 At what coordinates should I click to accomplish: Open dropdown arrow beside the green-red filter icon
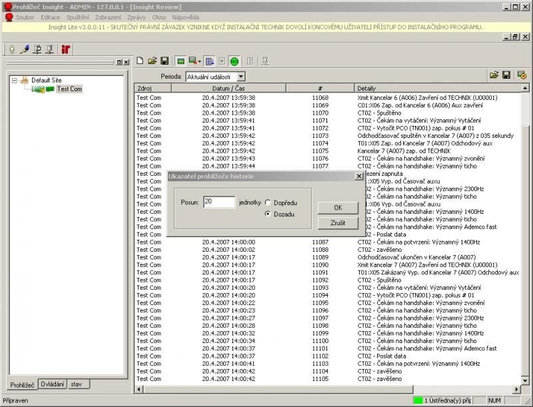tap(199, 61)
